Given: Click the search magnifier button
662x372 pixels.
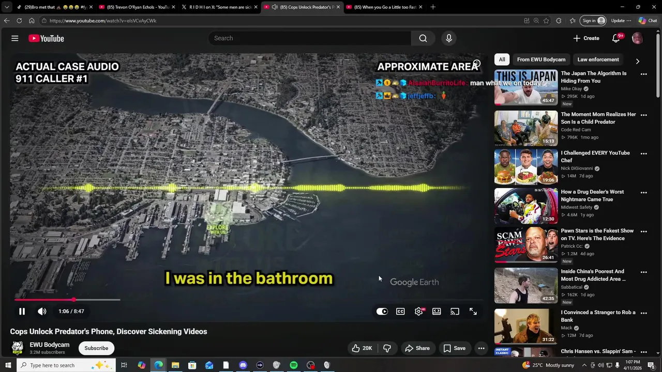Looking at the screenshot, I should pyautogui.click(x=423, y=38).
